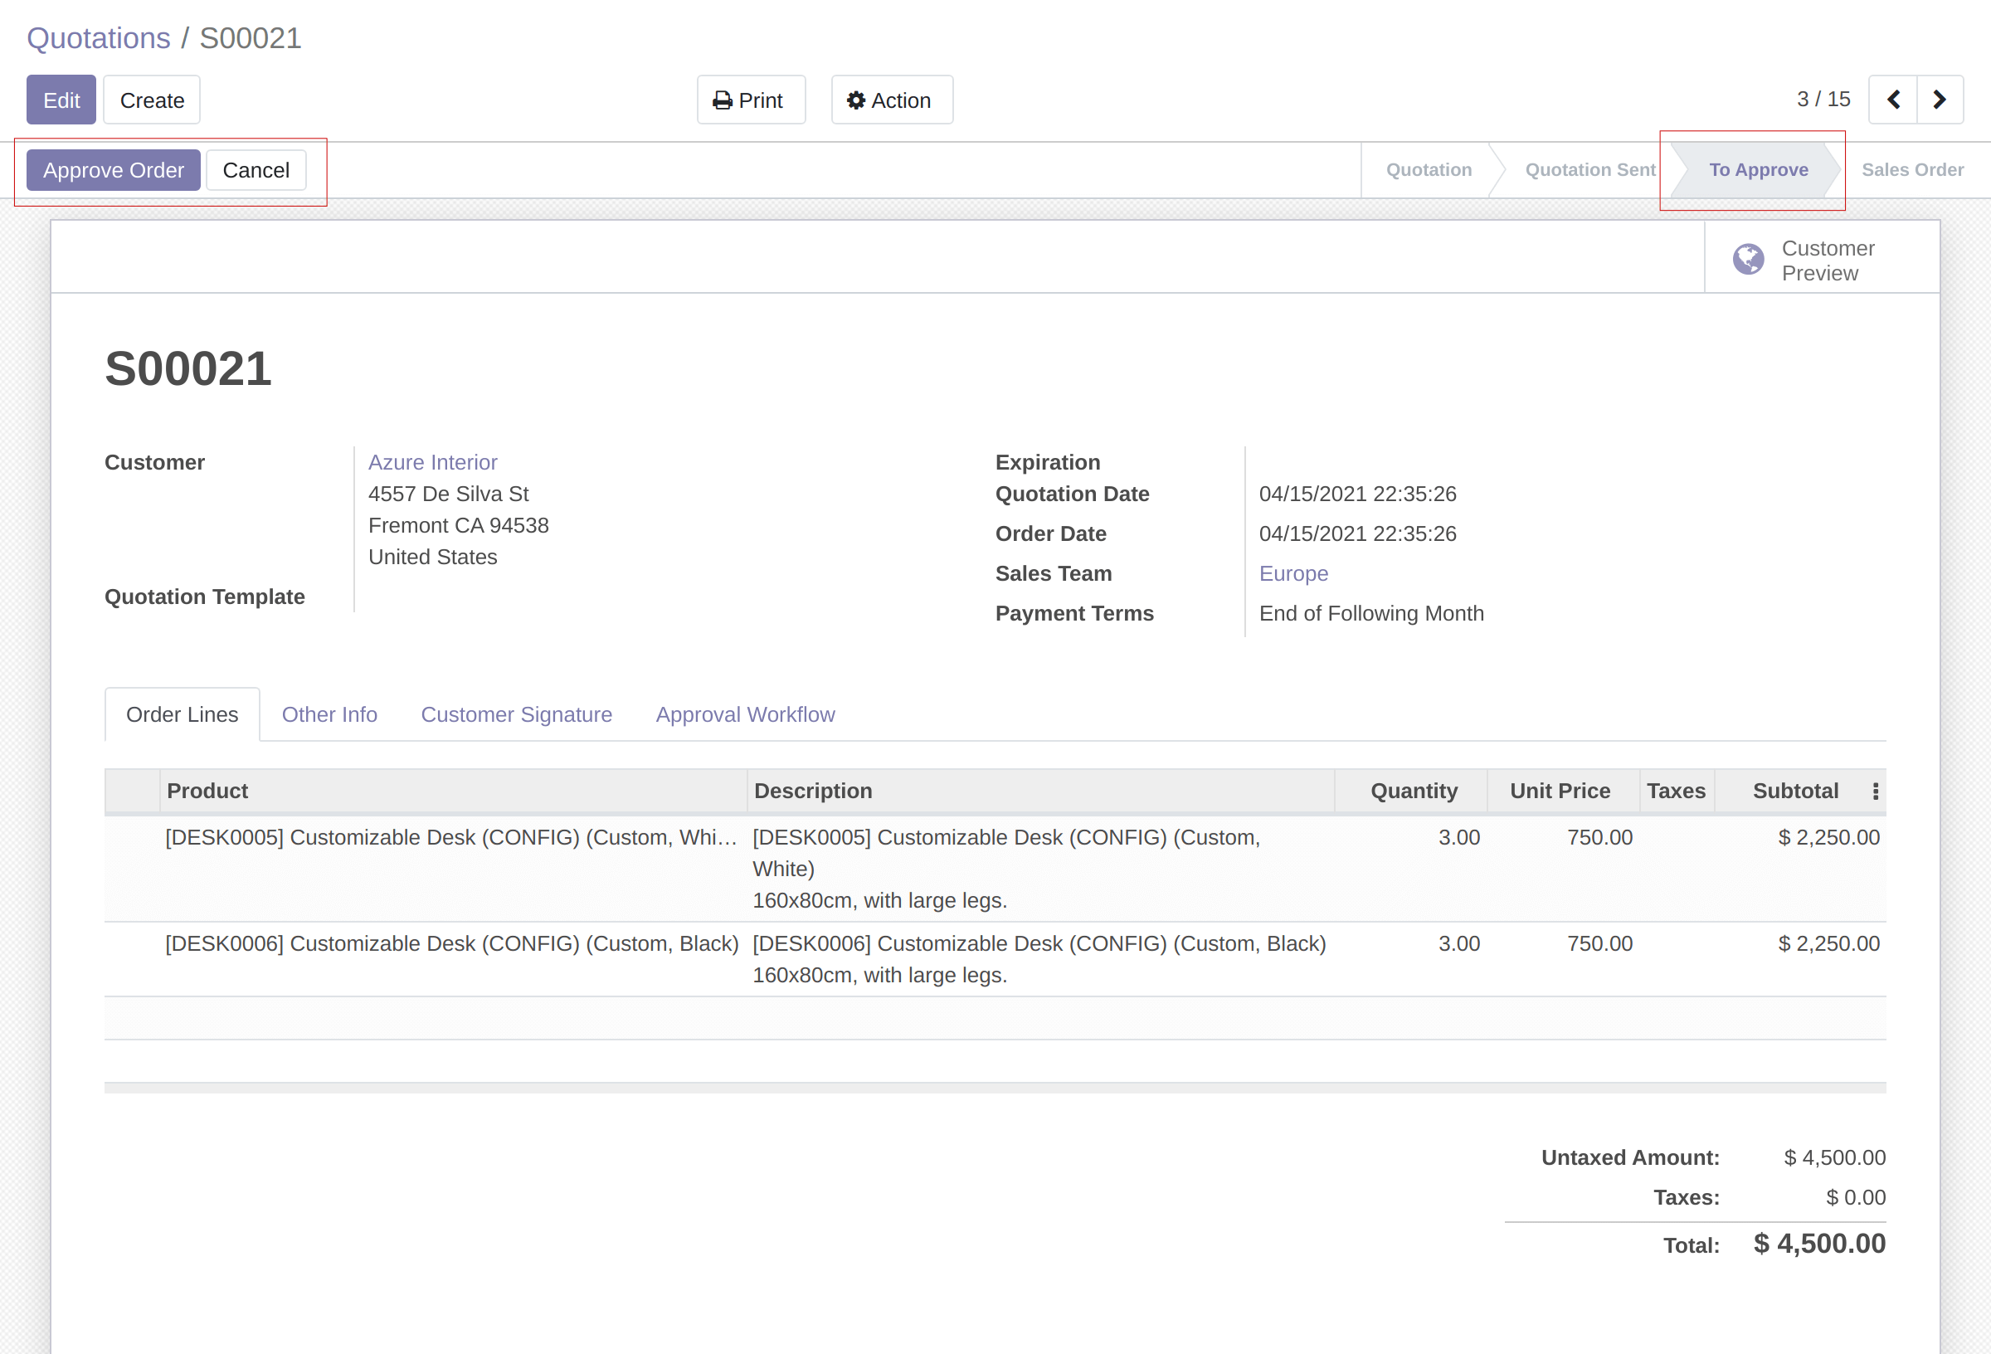Open the Print menu
Screen dimensions: 1991x1354
750,100
